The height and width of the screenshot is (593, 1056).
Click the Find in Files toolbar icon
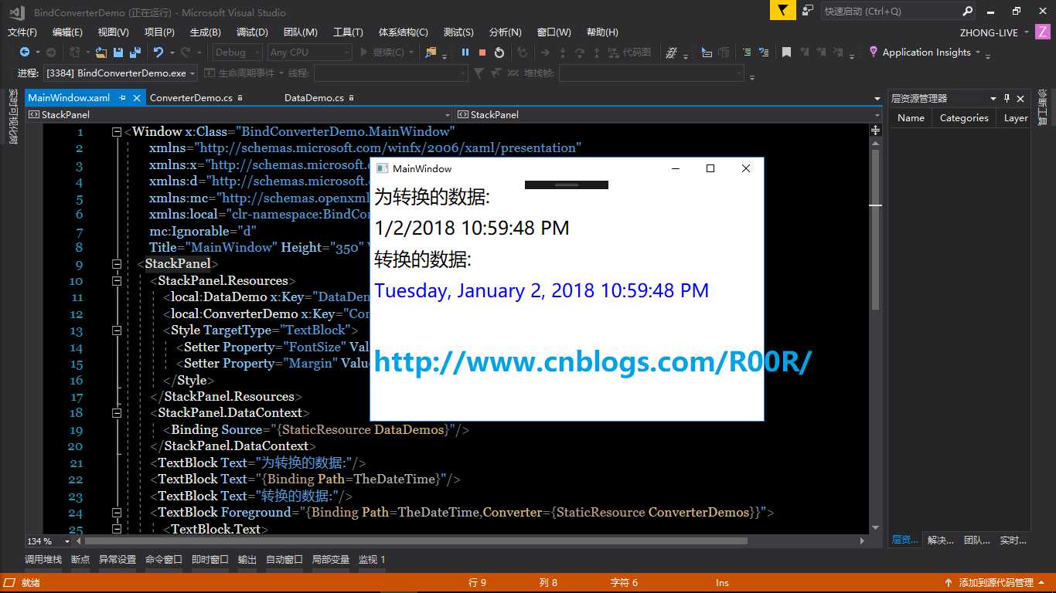click(431, 53)
